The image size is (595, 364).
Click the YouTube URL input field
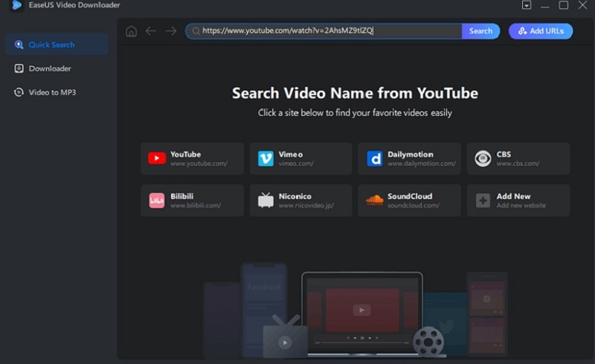click(324, 31)
